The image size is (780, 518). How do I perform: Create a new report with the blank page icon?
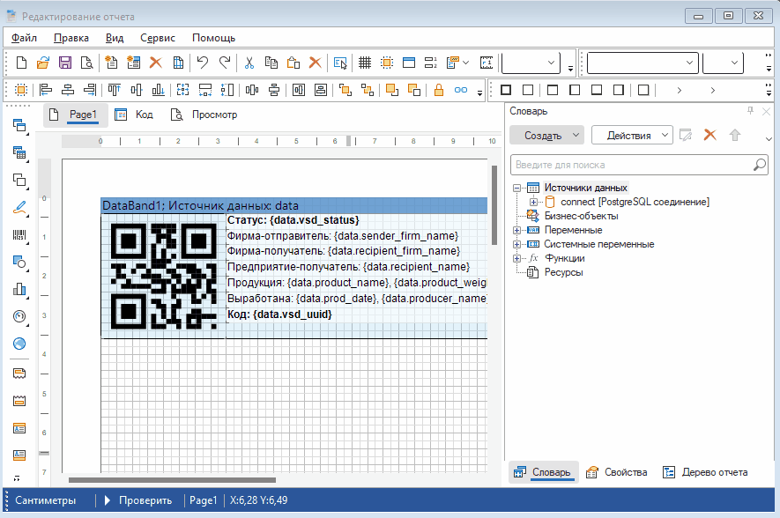click(21, 63)
